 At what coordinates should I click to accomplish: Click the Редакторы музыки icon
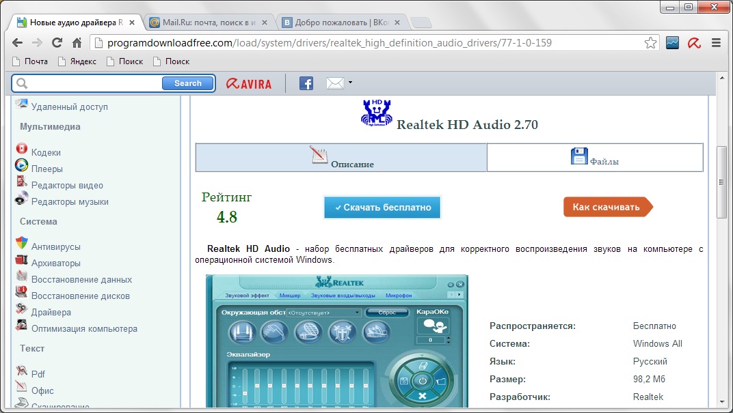click(21, 199)
